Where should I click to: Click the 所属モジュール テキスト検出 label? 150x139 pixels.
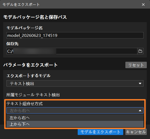[x=33, y=95]
